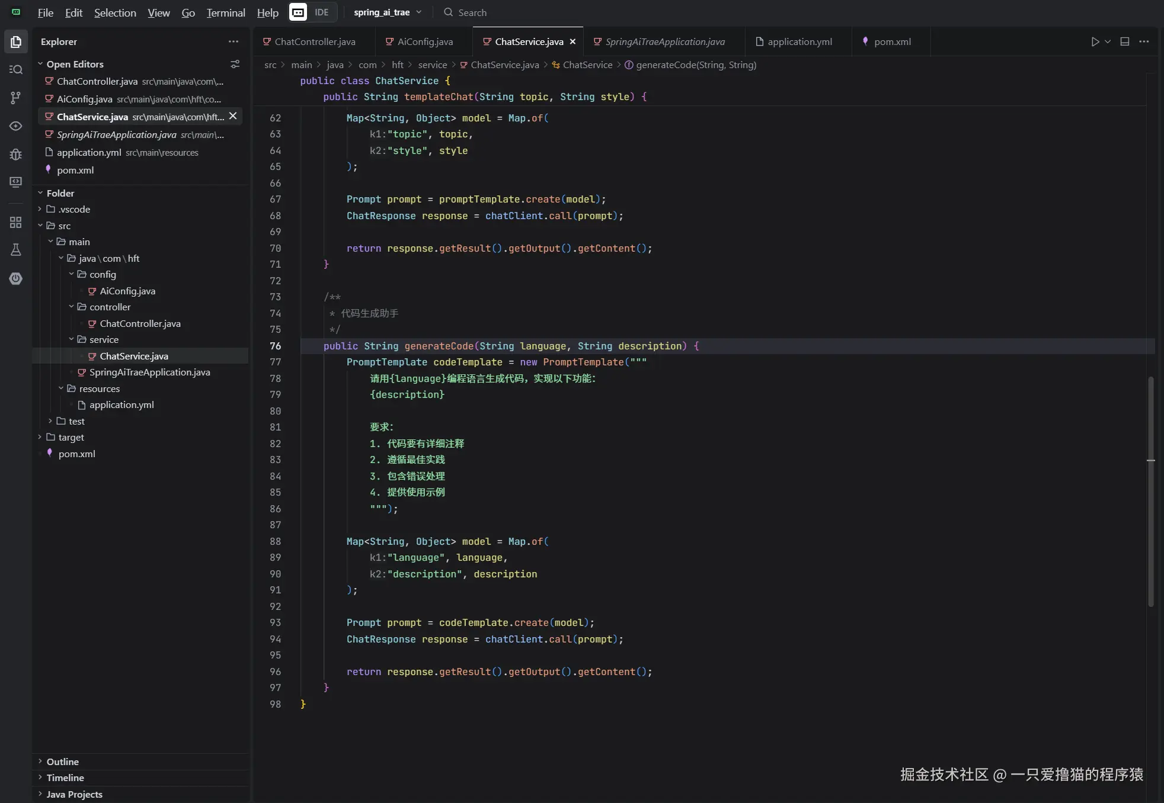Close ChatService.java in Open Editors list
Viewport: 1164px width, 803px height.
tap(233, 116)
